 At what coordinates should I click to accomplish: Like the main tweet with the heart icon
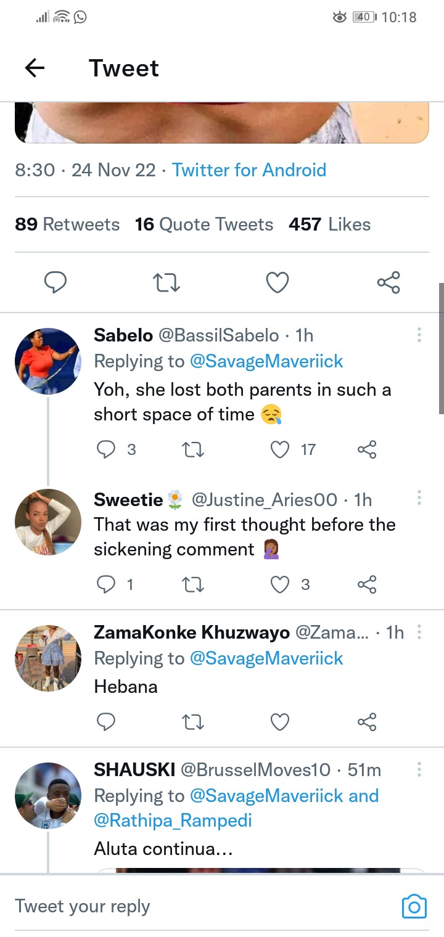277,283
